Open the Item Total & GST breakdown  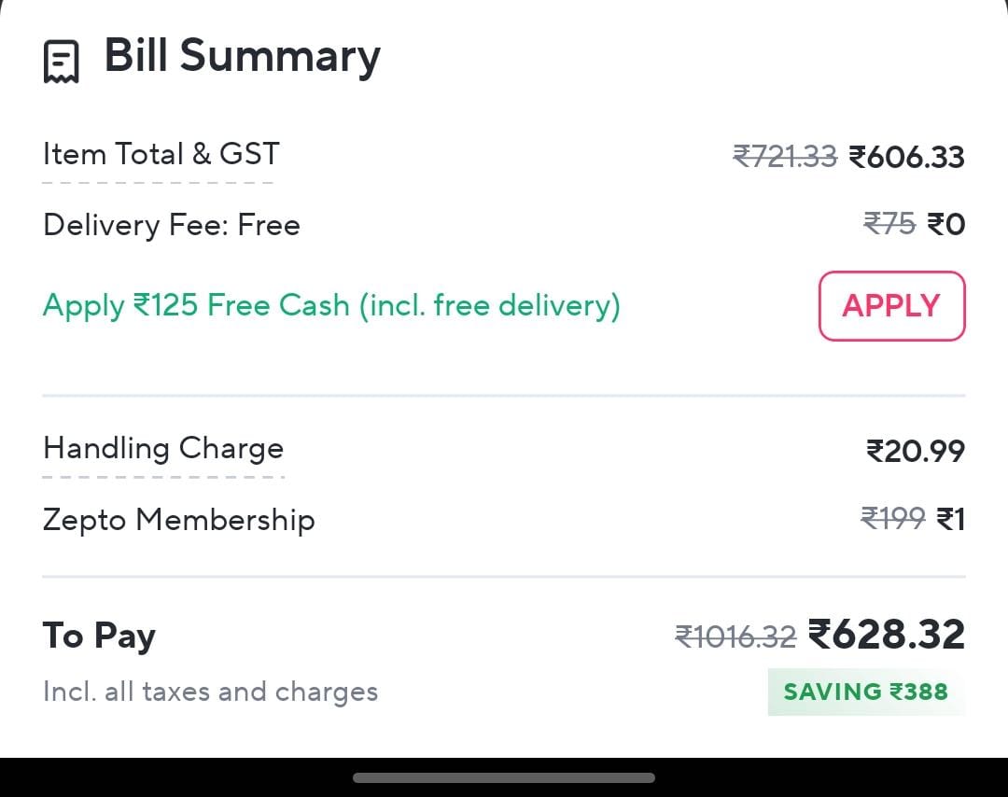[x=161, y=155]
